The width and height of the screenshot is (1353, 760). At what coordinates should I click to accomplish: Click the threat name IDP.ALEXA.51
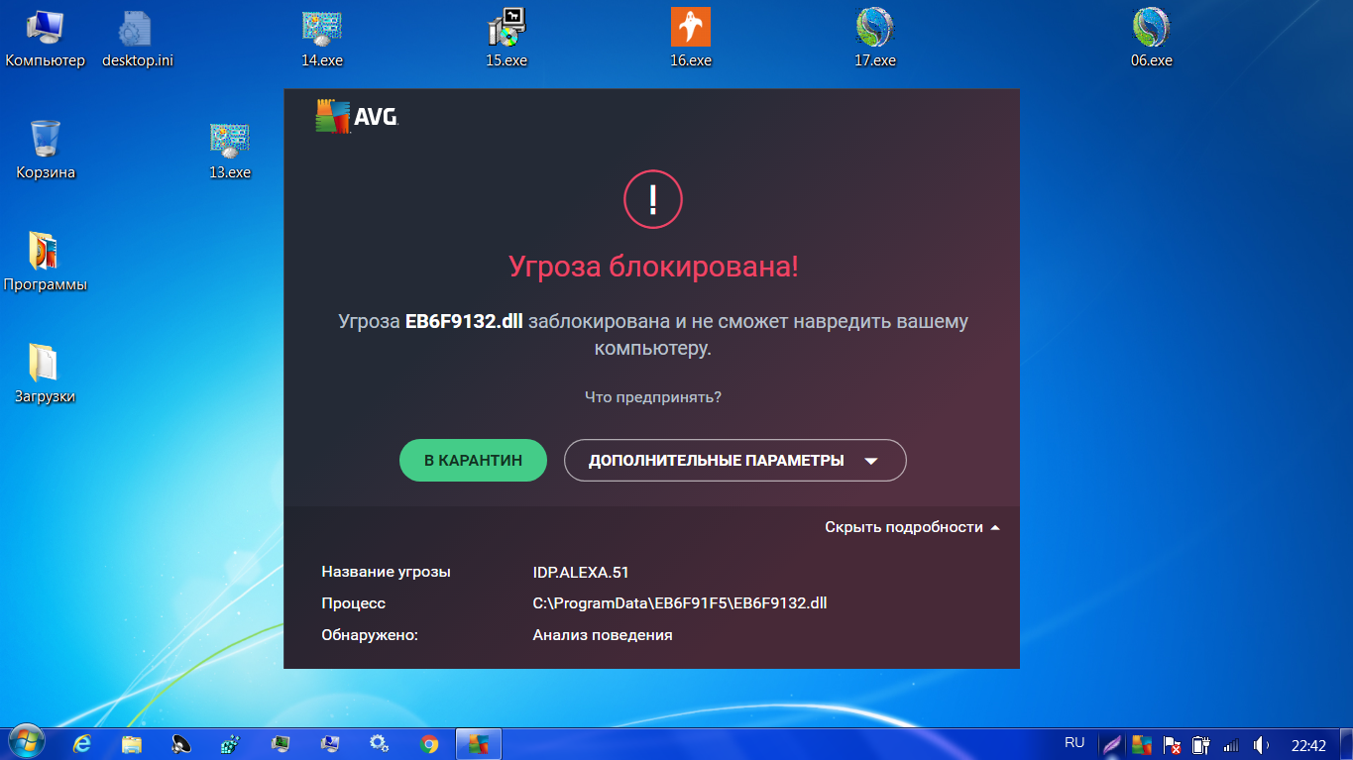point(581,572)
